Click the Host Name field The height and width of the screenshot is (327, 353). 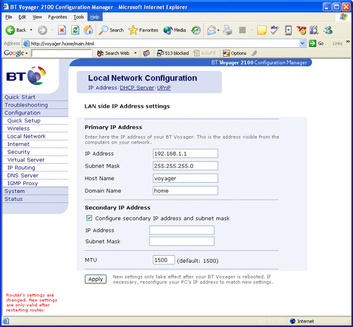point(185,178)
